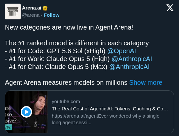Image resolution: width=179 pixels, height=136 pixels.
Task: Visit the youtube.com domain label
Action: 66,102
